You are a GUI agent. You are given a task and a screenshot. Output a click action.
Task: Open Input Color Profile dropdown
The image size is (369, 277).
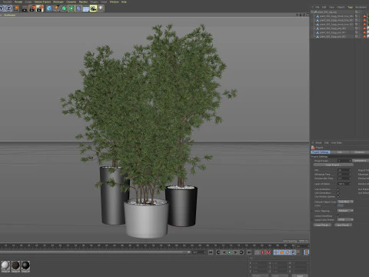coord(345,219)
